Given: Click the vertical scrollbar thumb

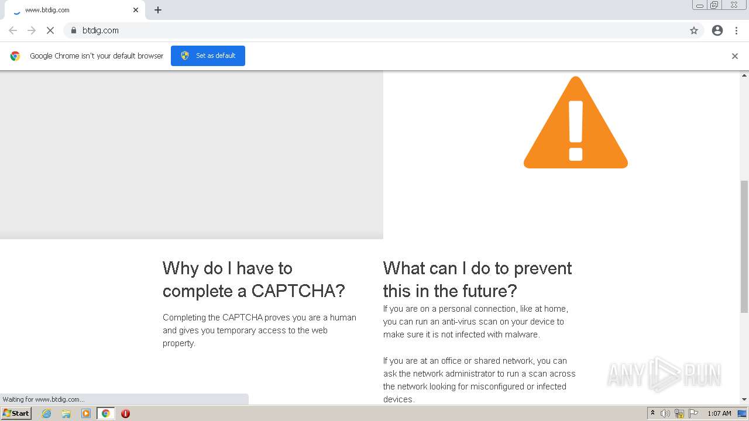Looking at the screenshot, I should [x=744, y=247].
